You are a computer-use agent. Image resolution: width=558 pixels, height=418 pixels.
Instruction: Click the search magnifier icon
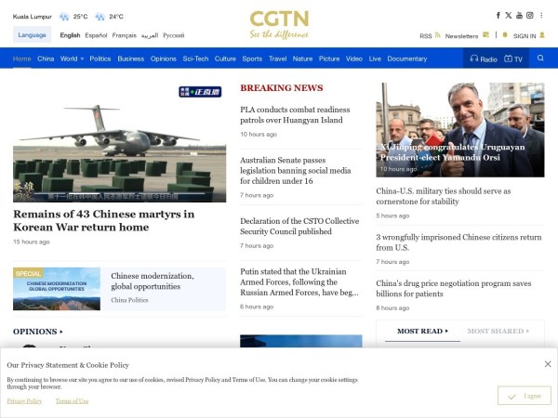(541, 59)
